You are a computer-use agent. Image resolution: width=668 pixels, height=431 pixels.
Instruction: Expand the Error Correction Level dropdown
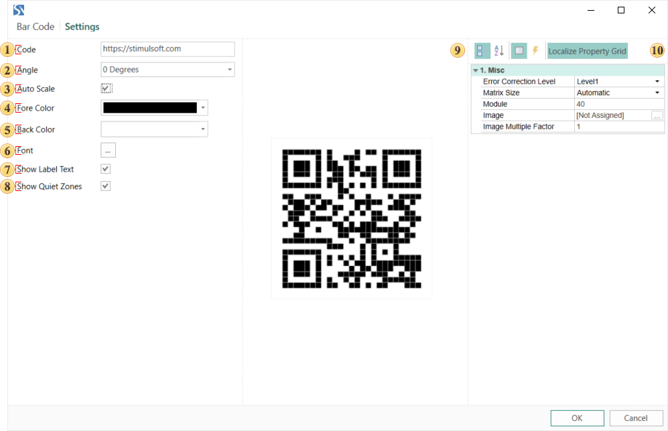pyautogui.click(x=657, y=81)
